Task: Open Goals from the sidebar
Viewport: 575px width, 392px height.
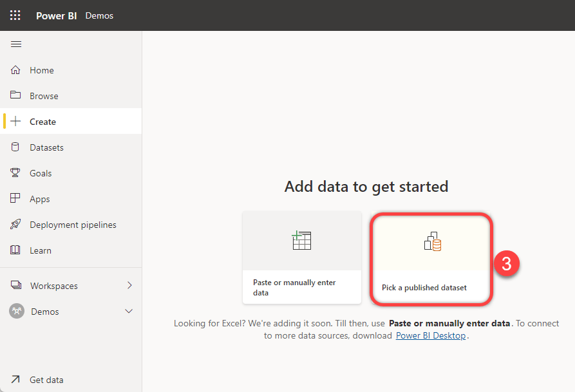Action: click(71, 173)
